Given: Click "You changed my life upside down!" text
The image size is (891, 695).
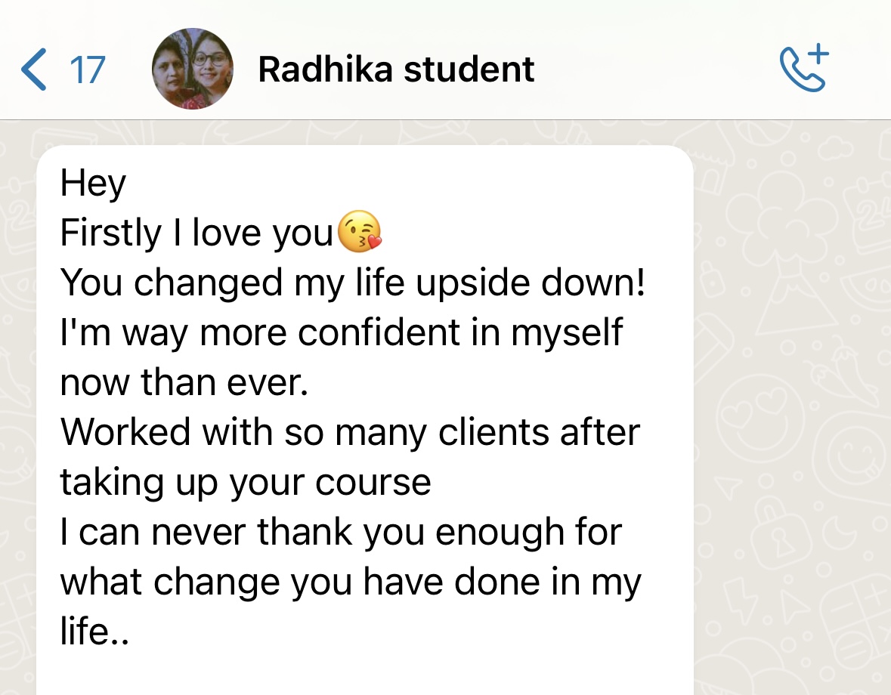Looking at the screenshot, I should [x=353, y=283].
